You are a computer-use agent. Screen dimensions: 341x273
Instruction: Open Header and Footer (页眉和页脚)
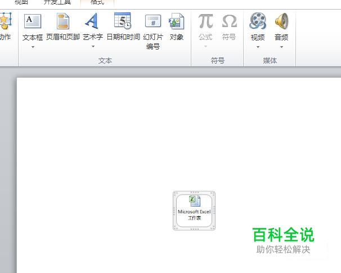(x=63, y=27)
